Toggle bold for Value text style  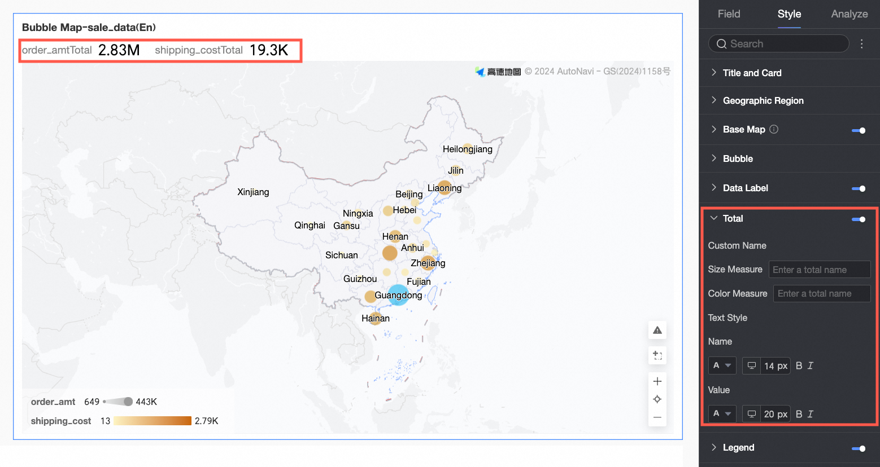click(x=799, y=414)
